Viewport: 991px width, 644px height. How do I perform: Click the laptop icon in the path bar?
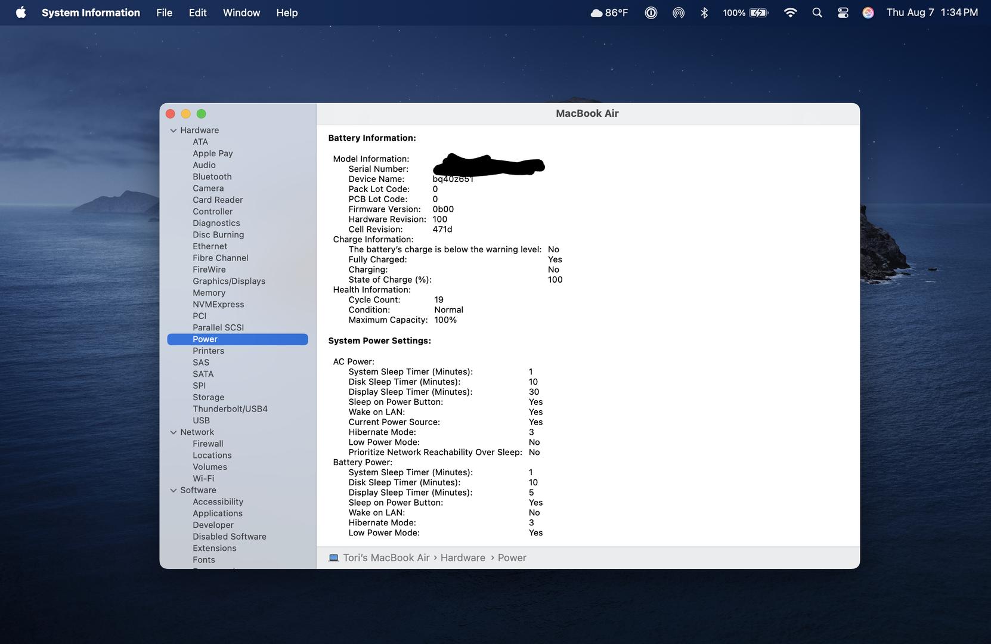(x=333, y=558)
